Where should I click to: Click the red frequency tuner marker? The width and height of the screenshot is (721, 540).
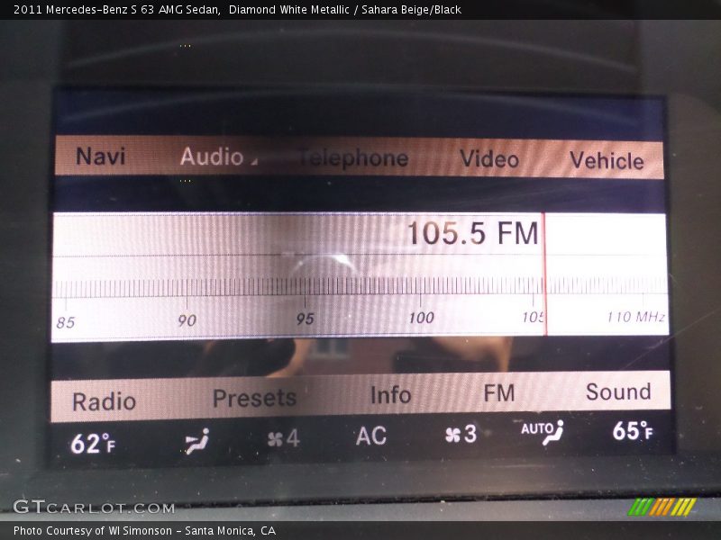[x=545, y=274]
